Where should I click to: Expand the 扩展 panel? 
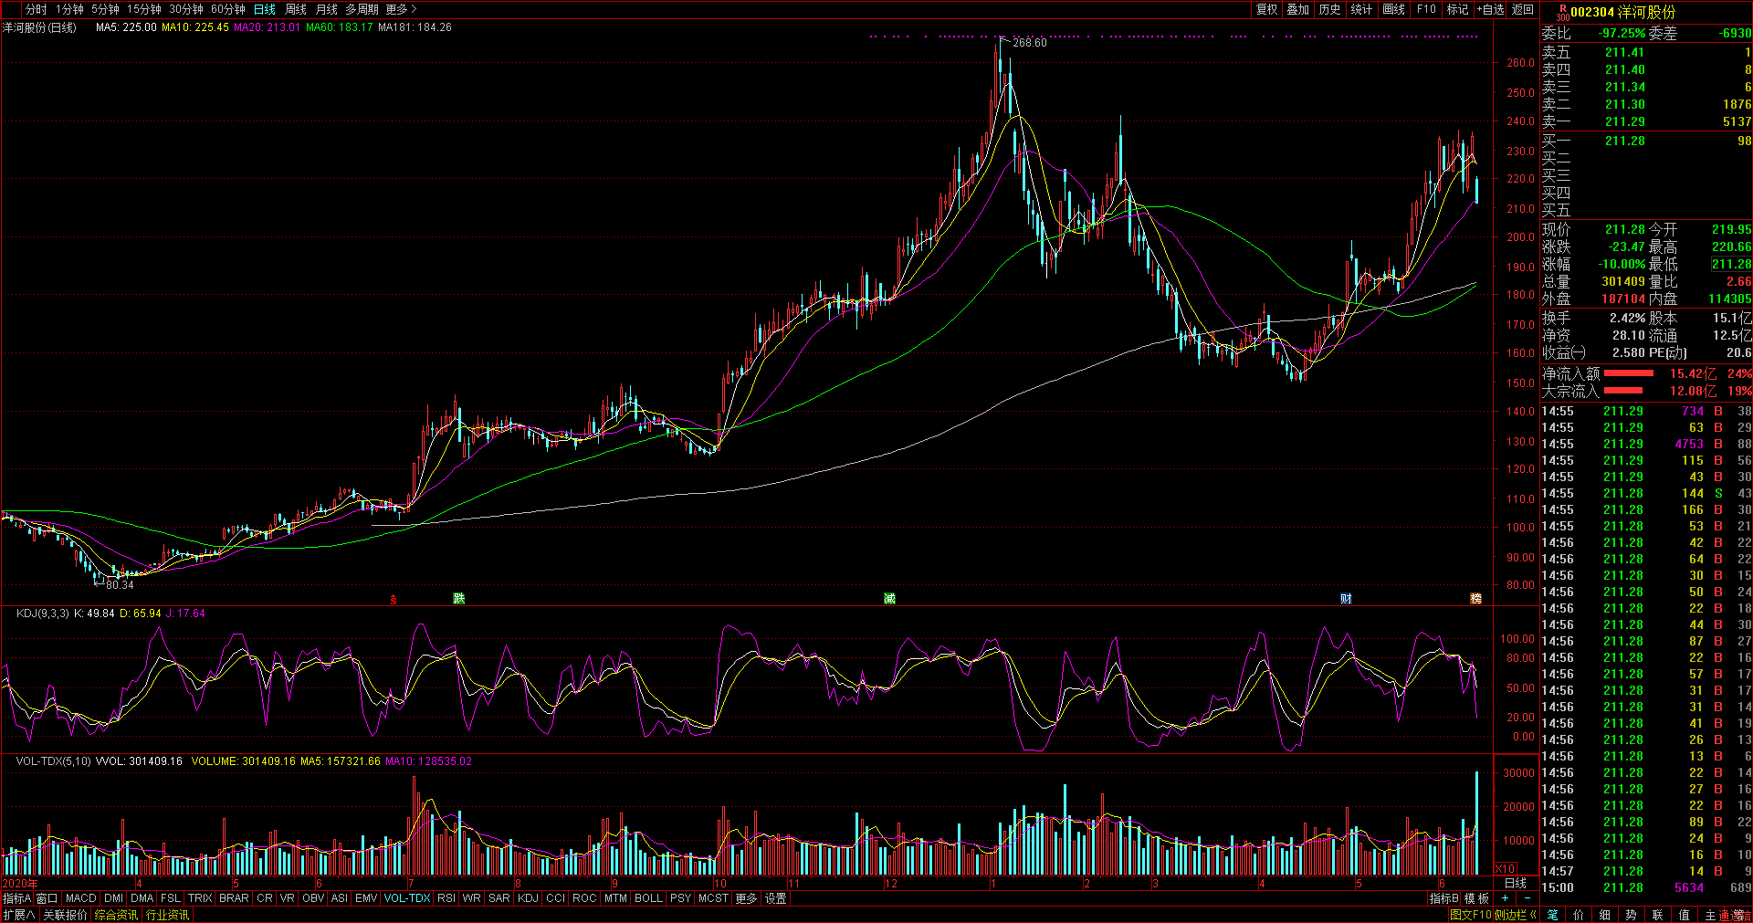pyautogui.click(x=19, y=915)
